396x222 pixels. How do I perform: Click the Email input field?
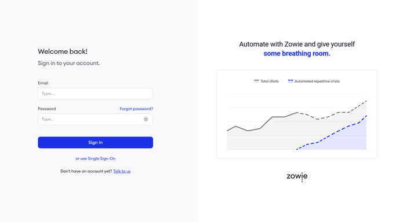pos(96,94)
